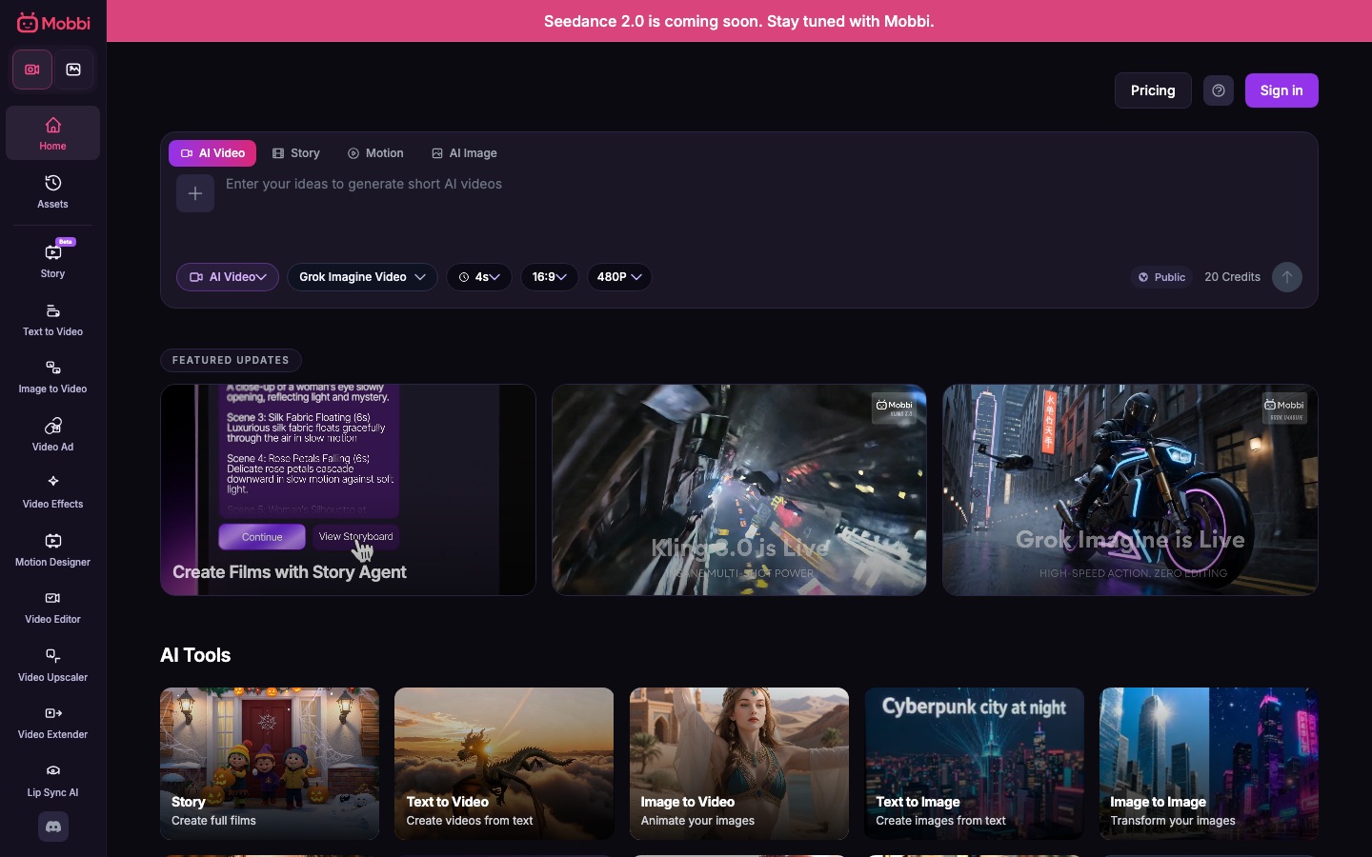The height and width of the screenshot is (857, 1372).
Task: Open the Mobbi logo home link
Action: [53, 23]
